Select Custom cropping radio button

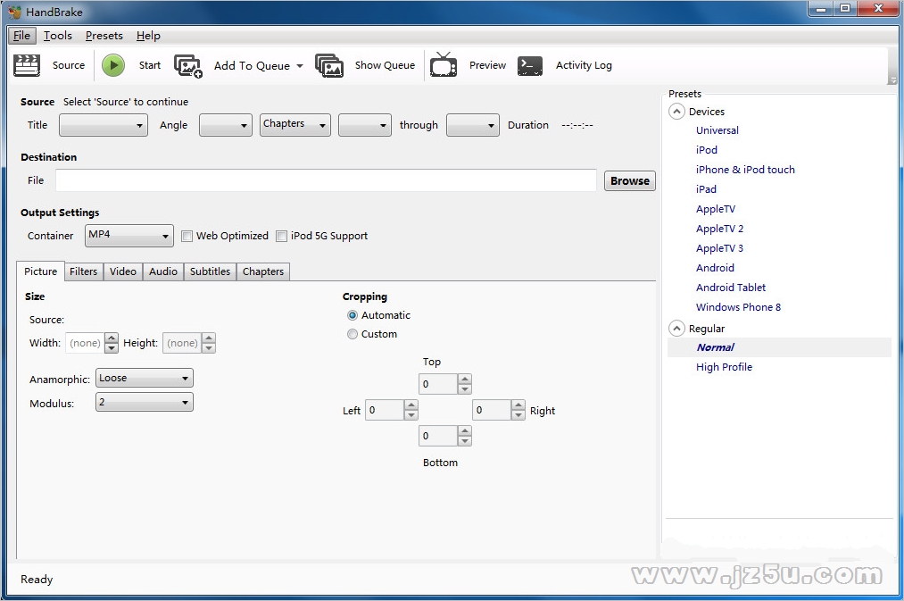(x=352, y=334)
